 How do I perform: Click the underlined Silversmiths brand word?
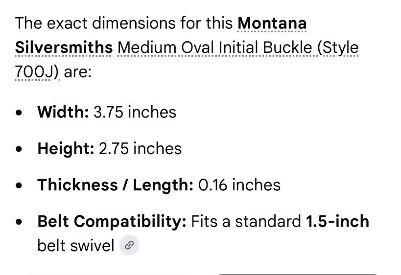coord(64,47)
